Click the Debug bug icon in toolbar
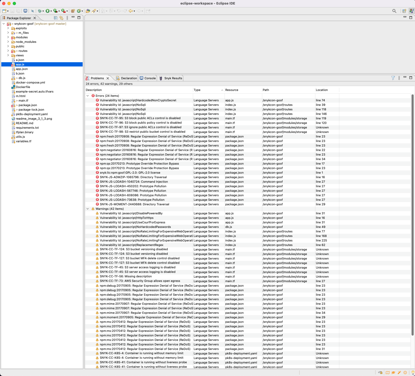Screen dimensions: 415x376 point(40,11)
